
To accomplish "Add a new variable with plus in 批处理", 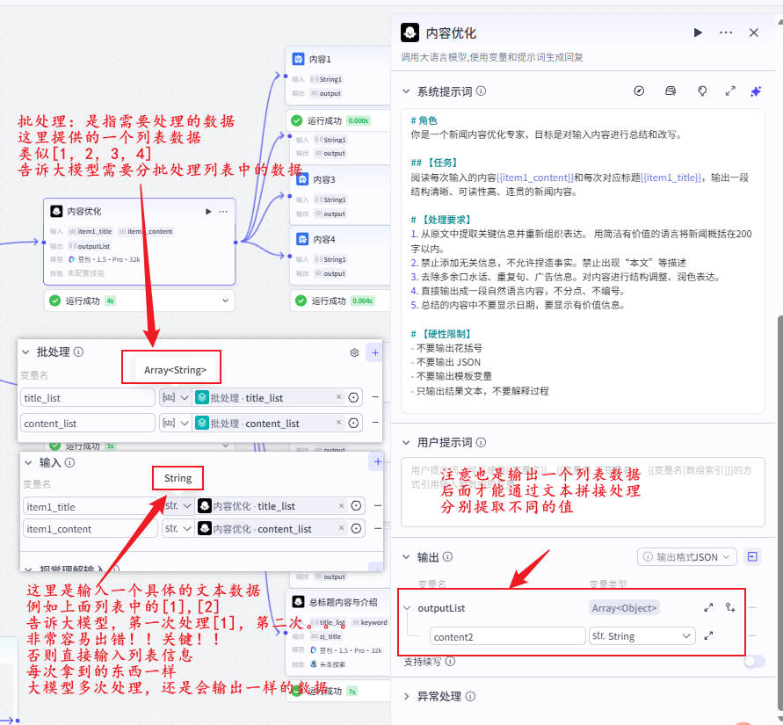I will (x=375, y=352).
